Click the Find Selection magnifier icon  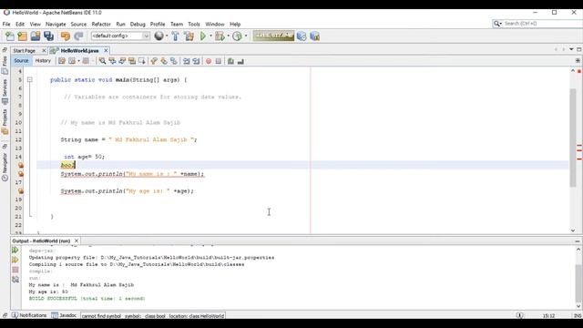point(102,61)
